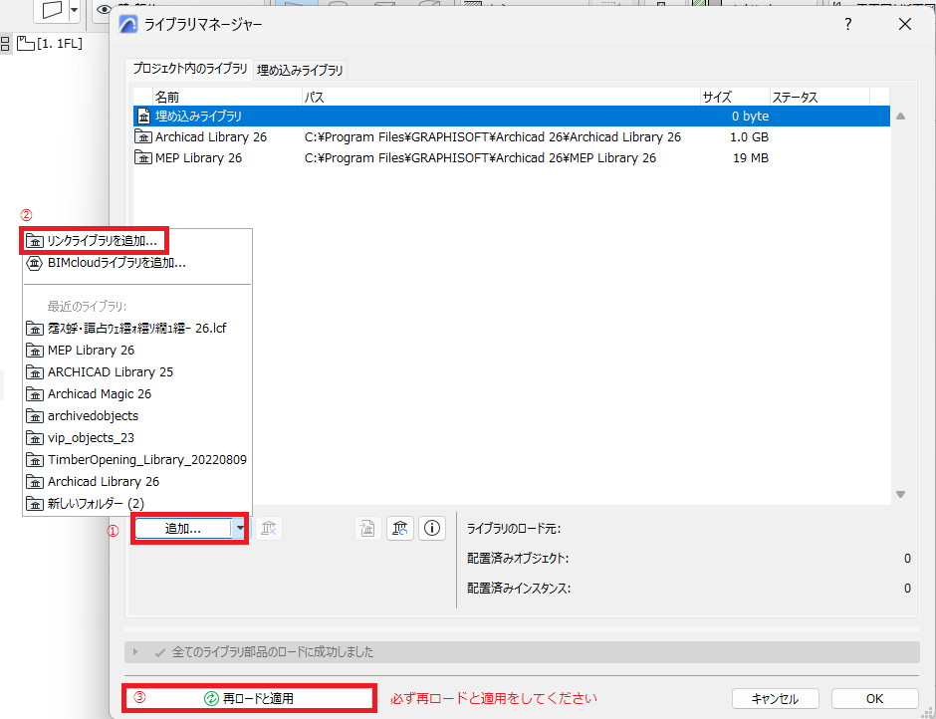Click the Archicad Library 26 folder icon in list
The width and height of the screenshot is (936, 719).
click(143, 136)
